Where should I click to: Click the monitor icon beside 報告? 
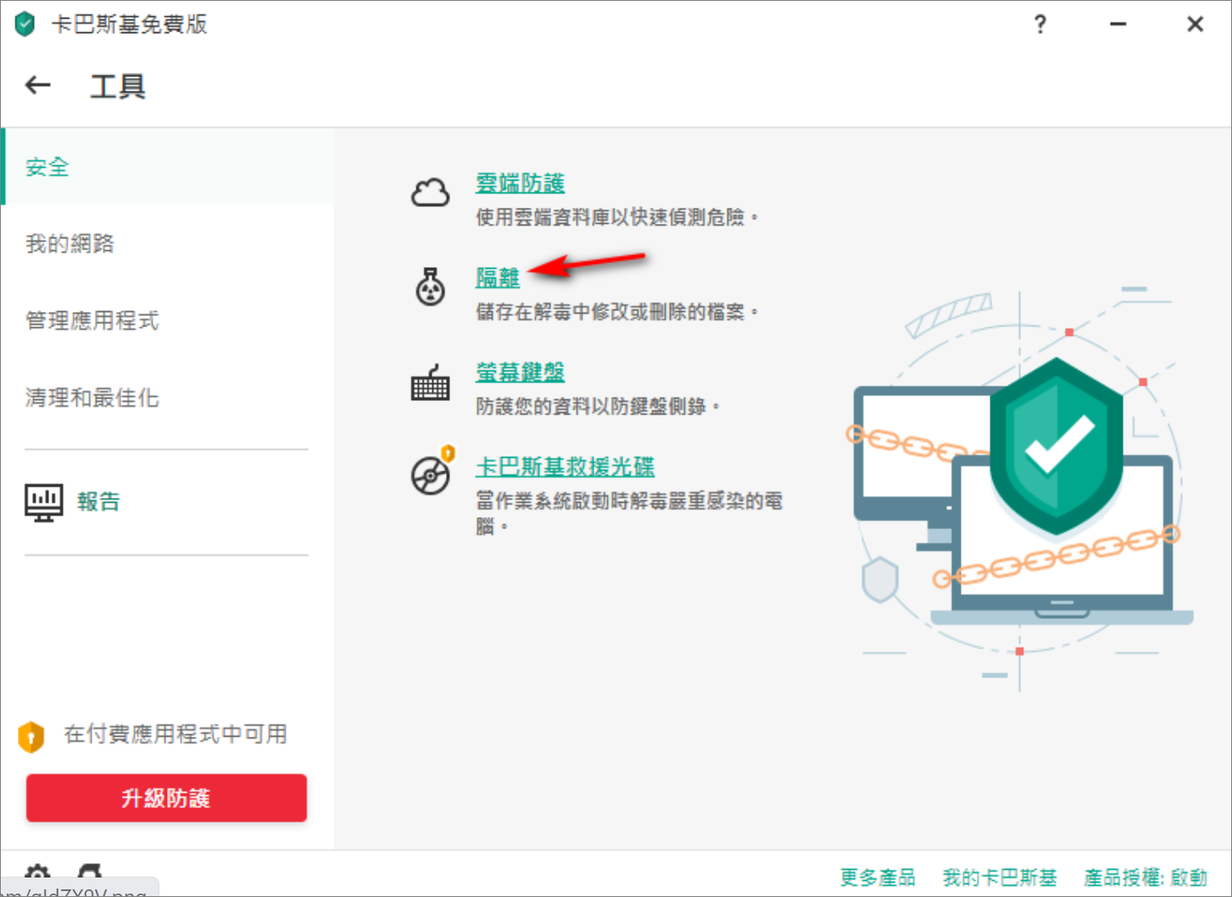(44, 502)
